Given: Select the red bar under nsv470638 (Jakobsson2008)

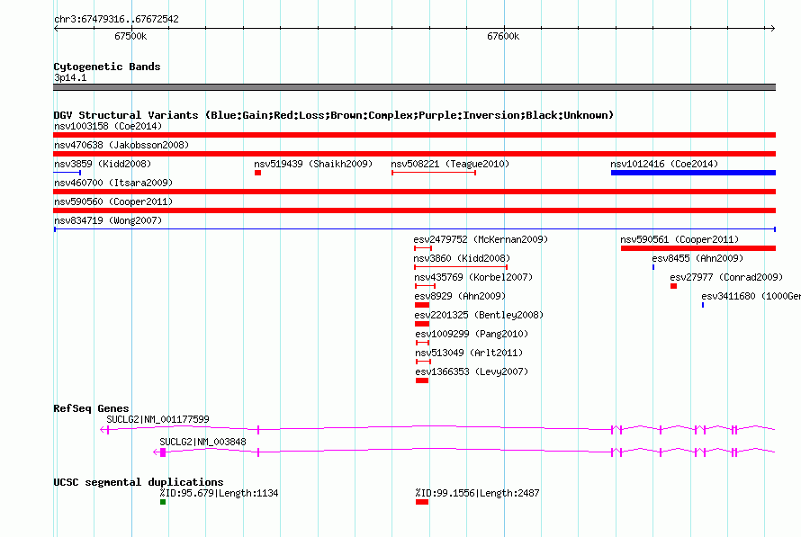Looking at the screenshot, I should (x=414, y=154).
